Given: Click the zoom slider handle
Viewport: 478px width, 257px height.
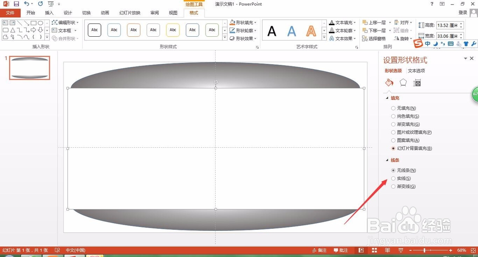Looking at the screenshot, I should [x=424, y=250].
